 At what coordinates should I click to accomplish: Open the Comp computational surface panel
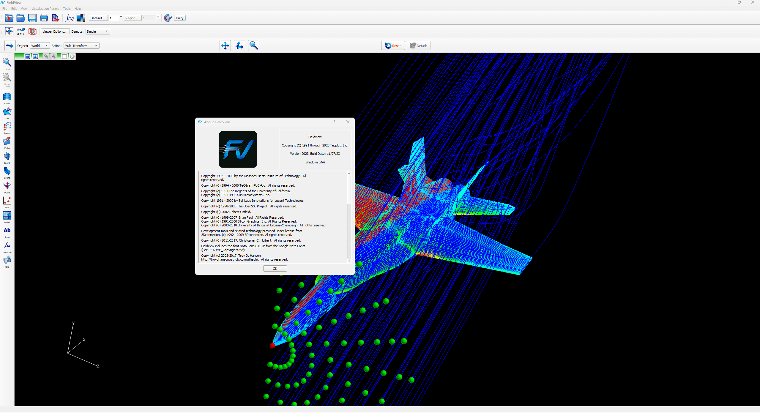click(x=7, y=99)
